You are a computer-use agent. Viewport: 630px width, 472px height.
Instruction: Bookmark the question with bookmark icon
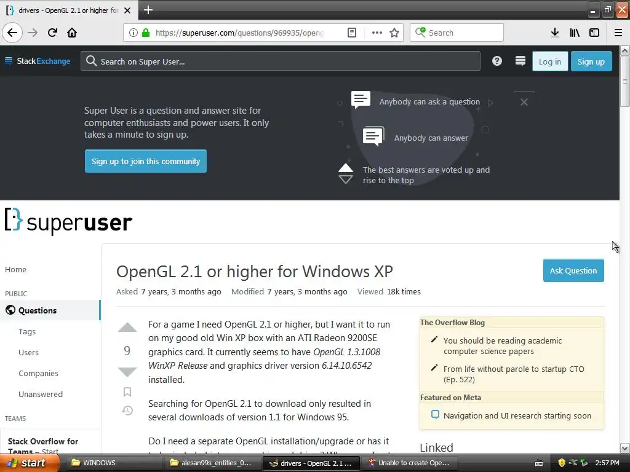(127, 391)
